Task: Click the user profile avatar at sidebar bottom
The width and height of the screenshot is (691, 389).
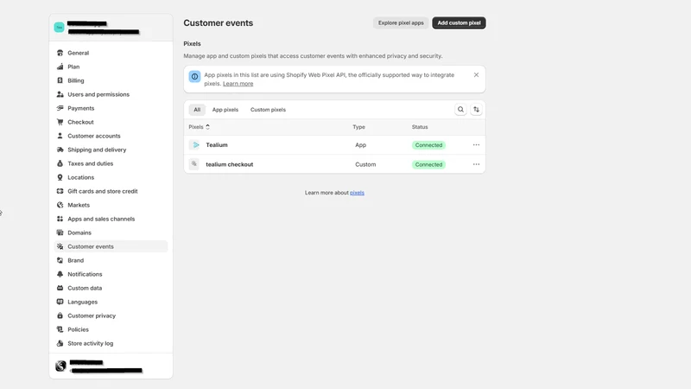Action: point(60,366)
